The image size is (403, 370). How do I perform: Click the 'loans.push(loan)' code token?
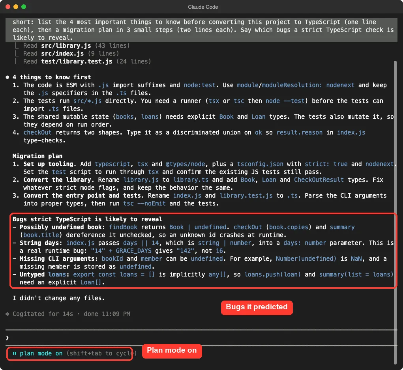272,274
